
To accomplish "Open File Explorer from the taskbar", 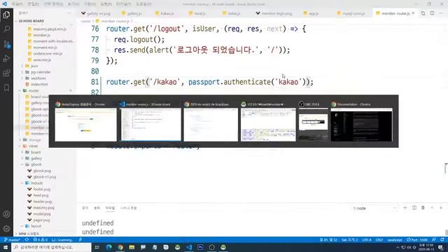I will tap(132, 247).
